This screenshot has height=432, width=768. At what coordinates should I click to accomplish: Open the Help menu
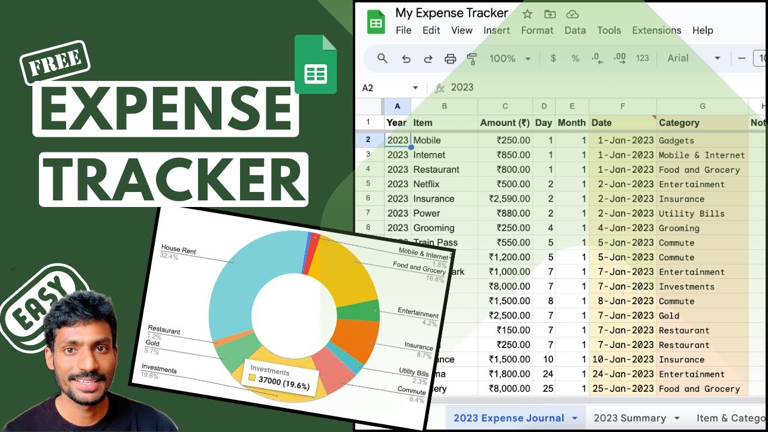[703, 30]
